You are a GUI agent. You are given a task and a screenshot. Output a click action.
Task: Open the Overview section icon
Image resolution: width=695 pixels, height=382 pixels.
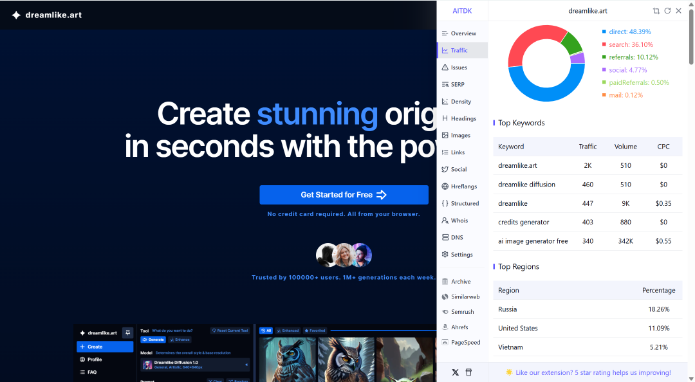point(445,33)
